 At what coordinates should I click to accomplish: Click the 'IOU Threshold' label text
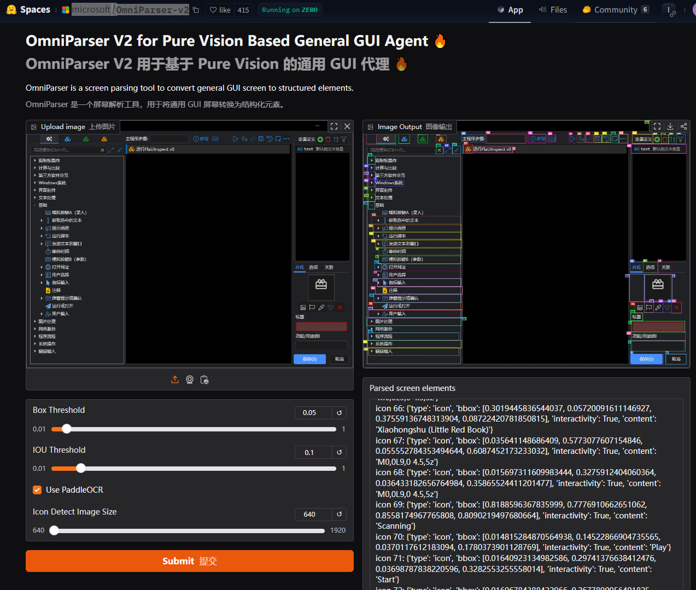tap(59, 450)
